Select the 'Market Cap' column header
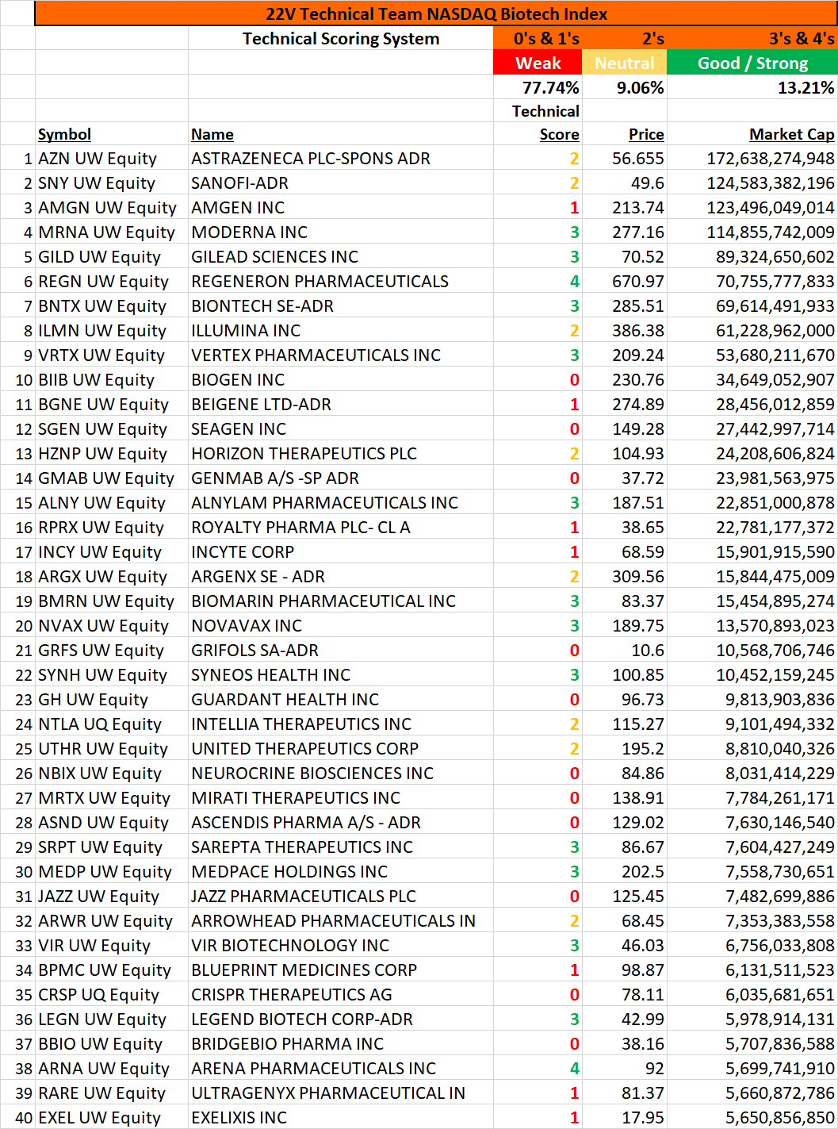This screenshot has height=1129, width=838. pyautogui.click(x=752, y=134)
